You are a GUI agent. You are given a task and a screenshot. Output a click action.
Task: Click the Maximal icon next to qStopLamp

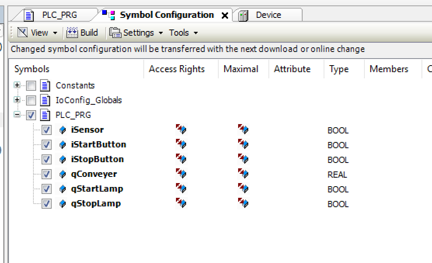pyautogui.click(x=243, y=204)
